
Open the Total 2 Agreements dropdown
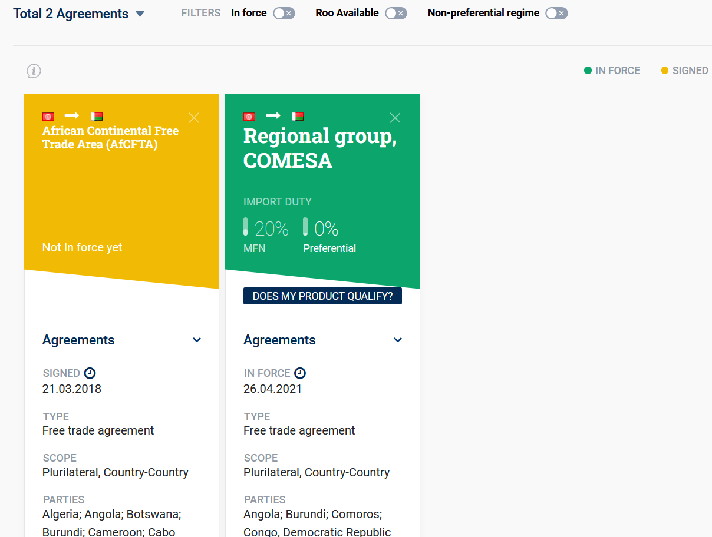140,14
